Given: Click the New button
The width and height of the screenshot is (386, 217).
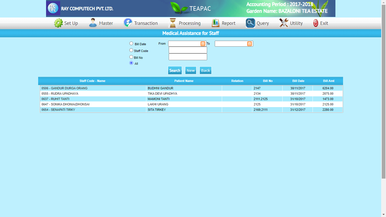Looking at the screenshot, I should pyautogui.click(x=191, y=70).
